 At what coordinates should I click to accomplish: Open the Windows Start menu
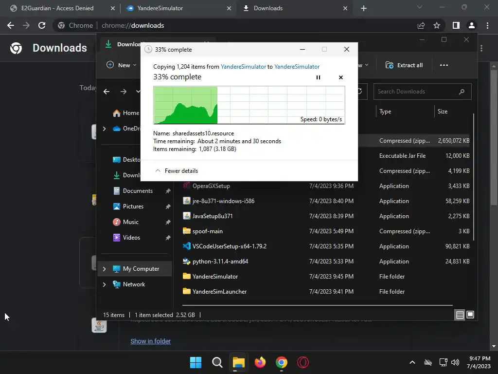(x=196, y=362)
